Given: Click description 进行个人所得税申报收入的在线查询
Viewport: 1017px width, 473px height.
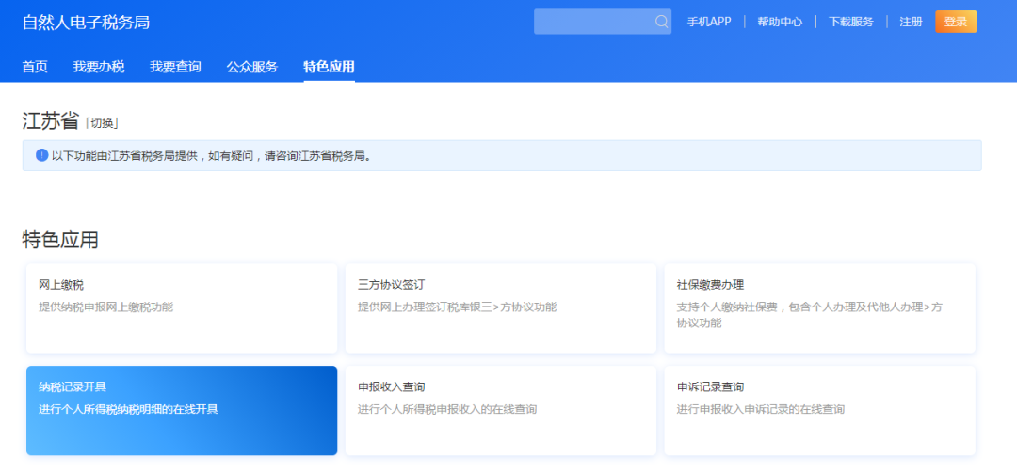Looking at the screenshot, I should [x=447, y=409].
